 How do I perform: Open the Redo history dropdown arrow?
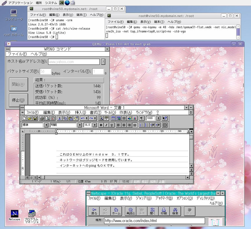click(95, 118)
